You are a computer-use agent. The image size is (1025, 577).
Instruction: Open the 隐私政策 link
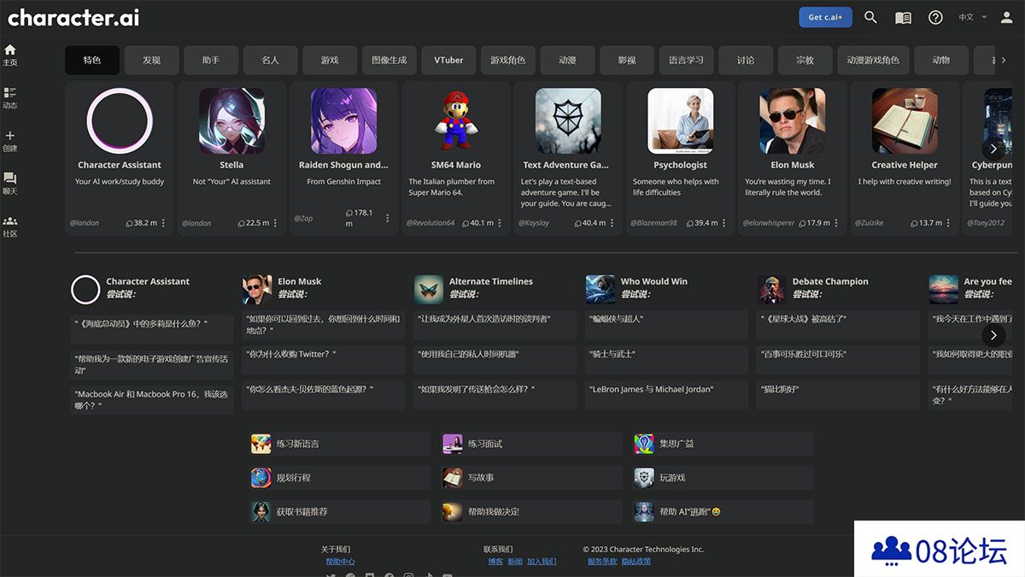[636, 562]
